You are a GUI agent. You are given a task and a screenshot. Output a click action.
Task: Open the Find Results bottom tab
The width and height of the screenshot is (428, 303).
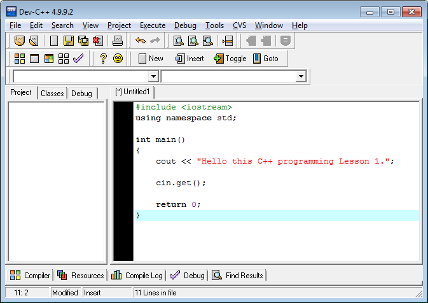[x=237, y=276]
